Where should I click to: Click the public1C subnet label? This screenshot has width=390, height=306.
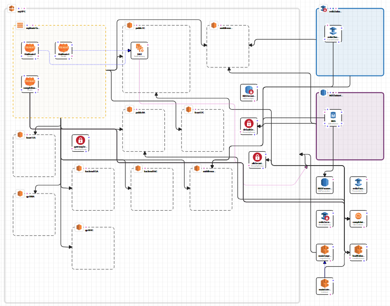140,28
